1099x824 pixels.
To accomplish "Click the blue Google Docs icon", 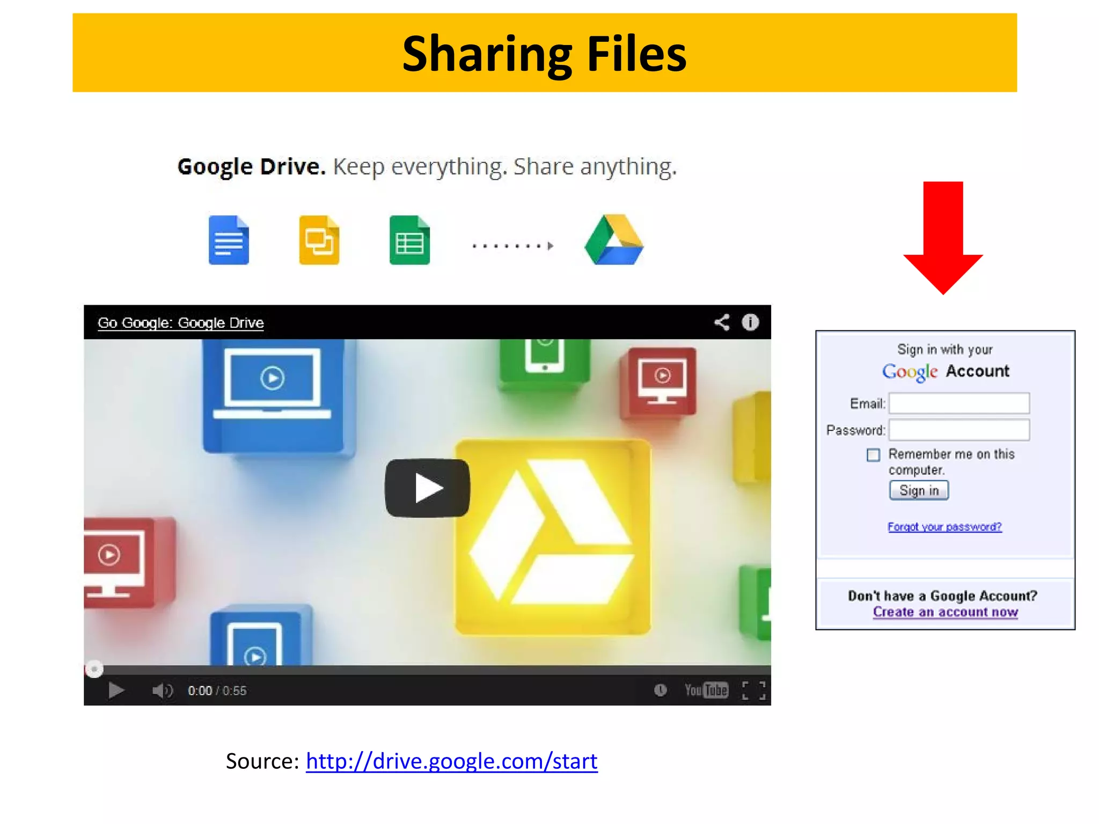I will pos(229,240).
